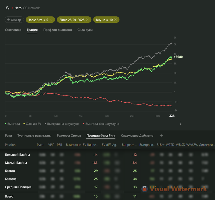Click the Hero player name

(18, 8)
